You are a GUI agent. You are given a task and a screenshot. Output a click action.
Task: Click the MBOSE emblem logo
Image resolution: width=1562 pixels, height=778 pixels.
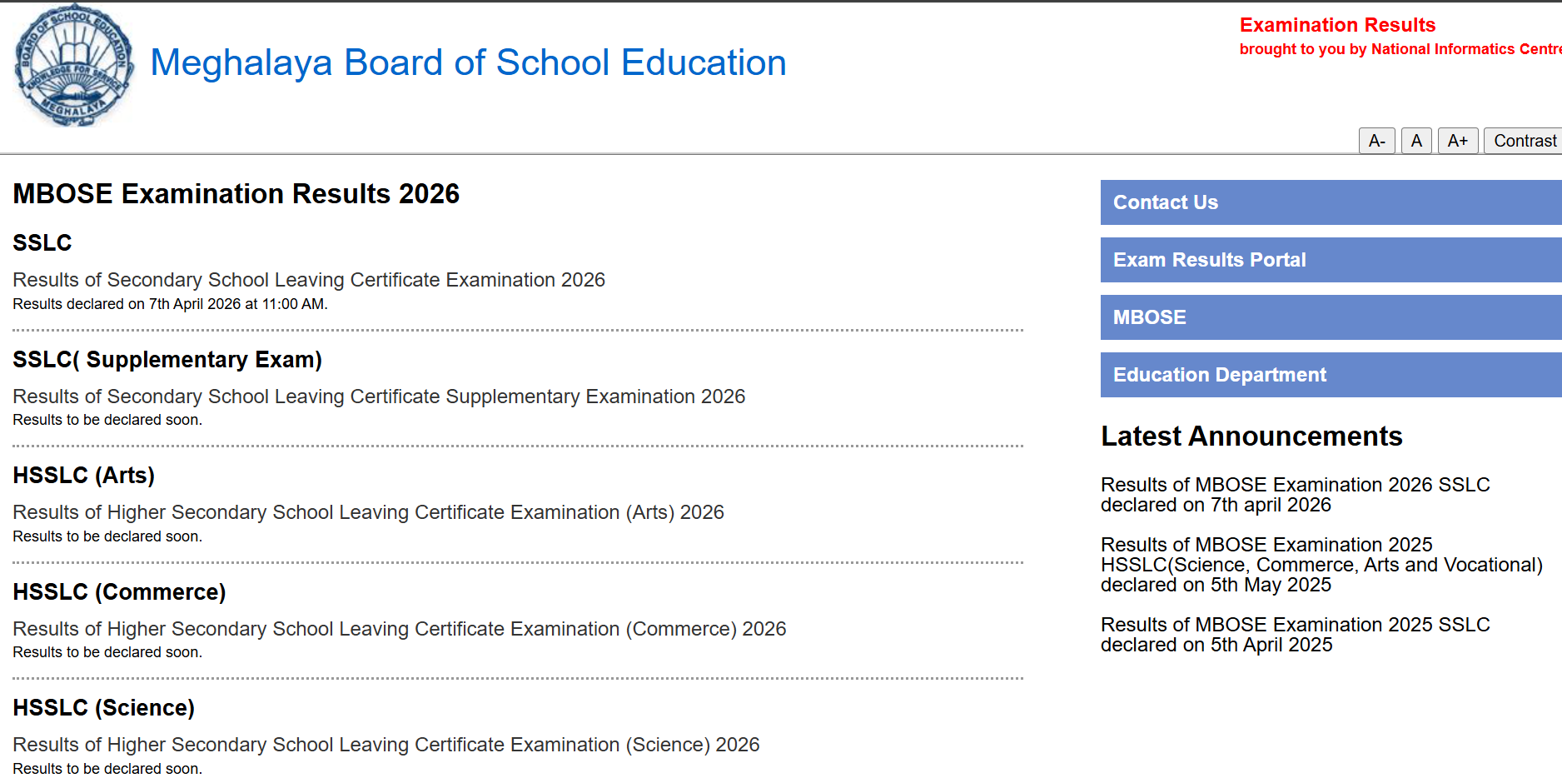[73, 64]
